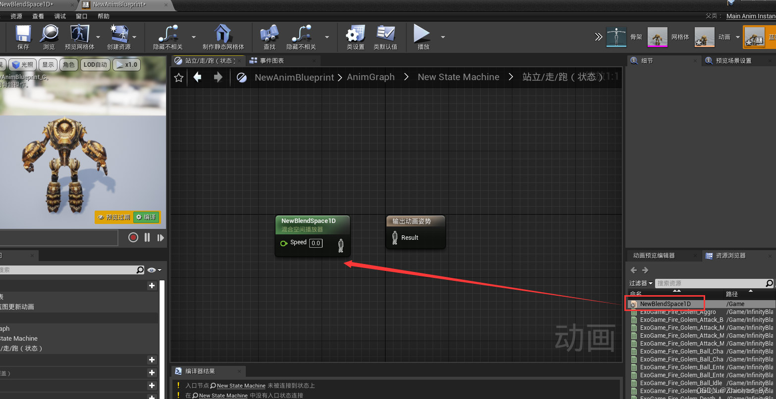Click the 搜索资源 search input
Viewport: 776px width, 399px height.
pos(710,283)
